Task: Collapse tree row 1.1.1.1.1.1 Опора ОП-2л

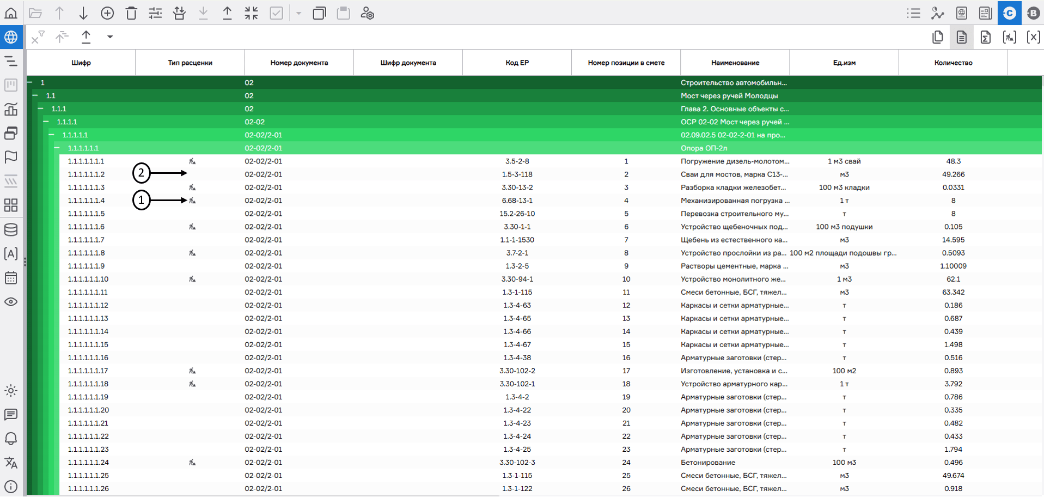Action: point(57,148)
